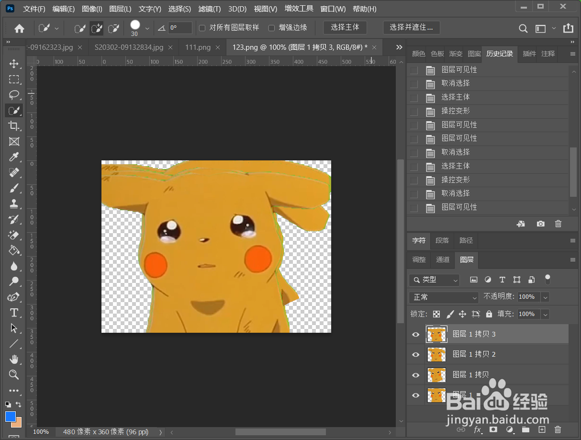Open opacity 不透明度 dropdown arrow
The image size is (581, 440).
[545, 297]
